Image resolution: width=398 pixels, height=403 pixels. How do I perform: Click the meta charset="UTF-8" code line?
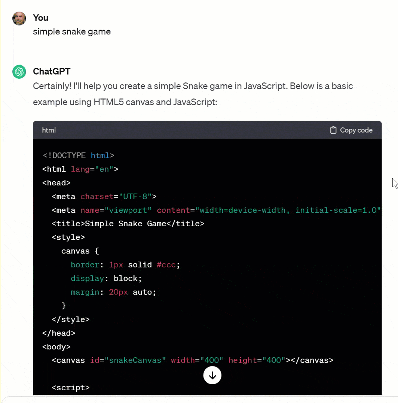pos(104,197)
